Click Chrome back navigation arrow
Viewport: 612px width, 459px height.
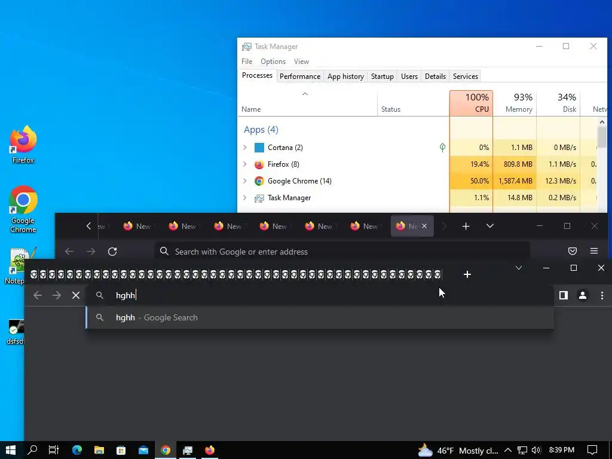(38, 295)
